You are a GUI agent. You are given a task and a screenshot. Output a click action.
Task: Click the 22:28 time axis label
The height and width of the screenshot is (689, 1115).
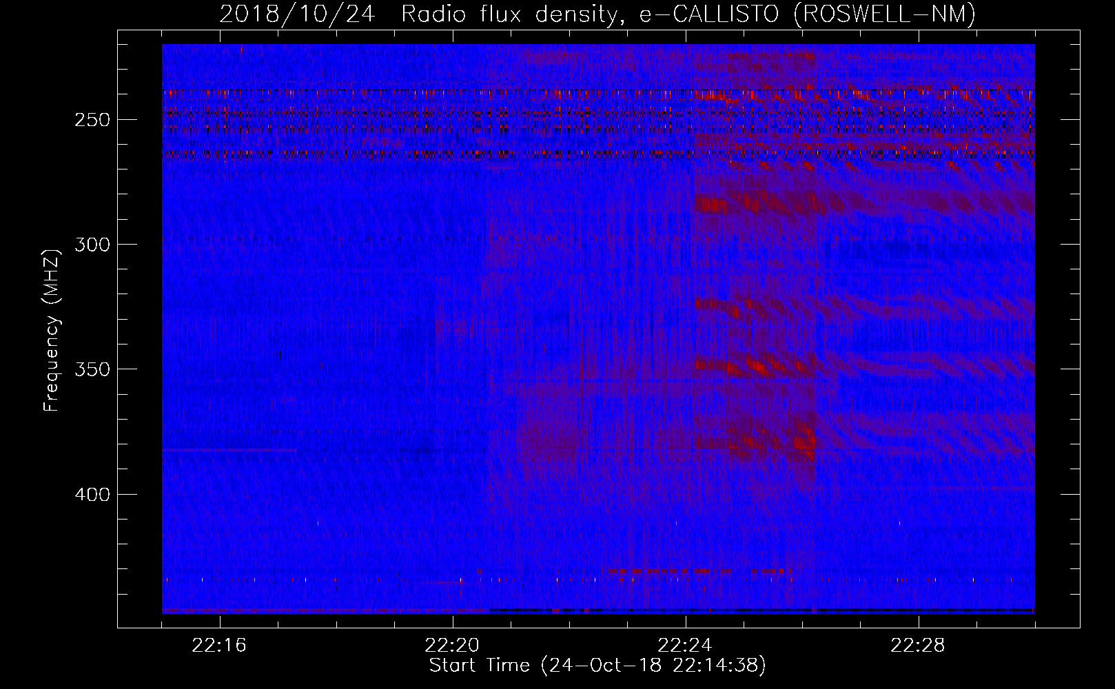pyautogui.click(x=918, y=646)
